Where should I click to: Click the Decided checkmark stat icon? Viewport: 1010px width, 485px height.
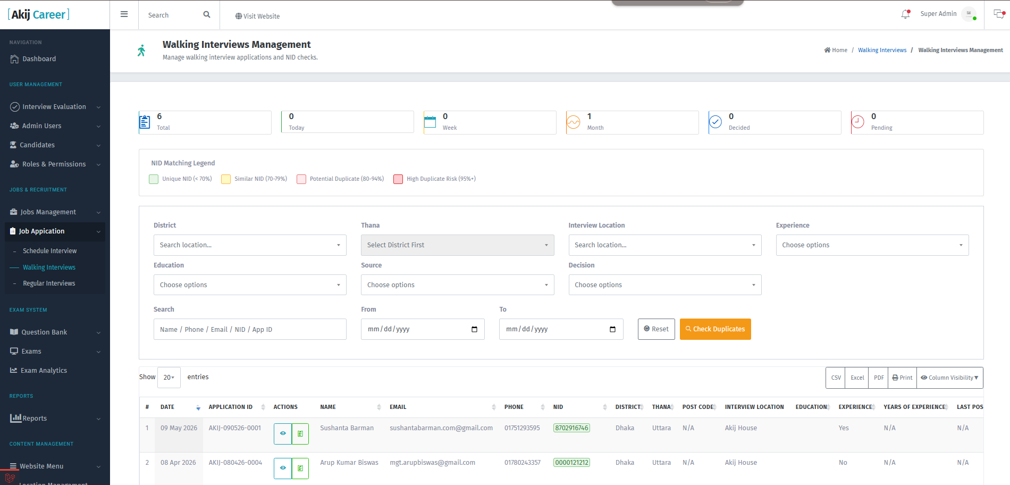coord(716,122)
